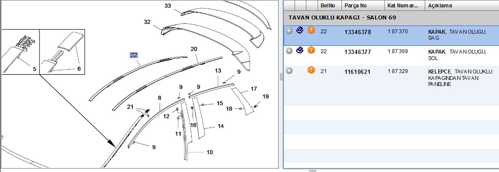Expand the row for part 13346378

[289, 31]
